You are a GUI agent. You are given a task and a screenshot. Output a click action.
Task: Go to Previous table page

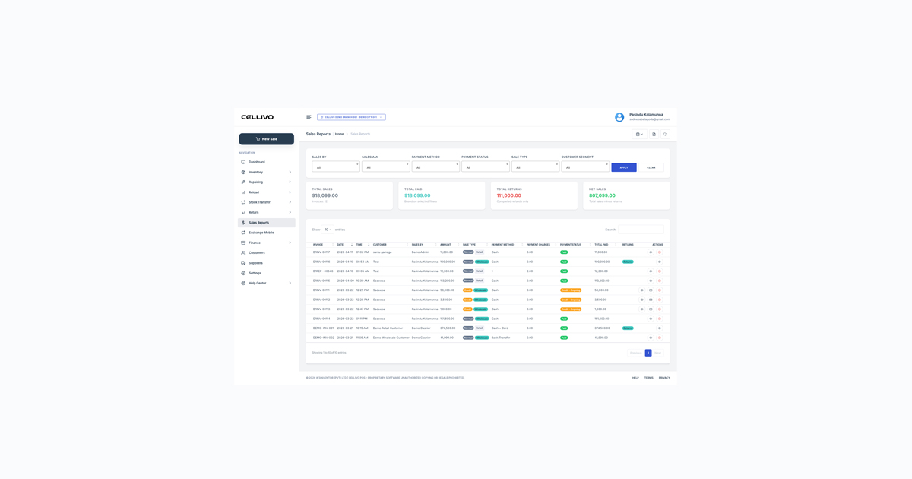(635, 353)
